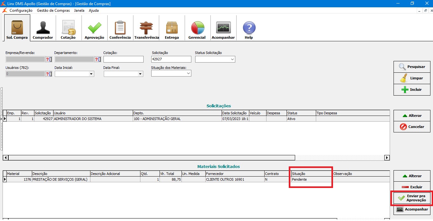Click Enviar pra Aprovação button
Screen dimensions: 433x221
coord(412,198)
